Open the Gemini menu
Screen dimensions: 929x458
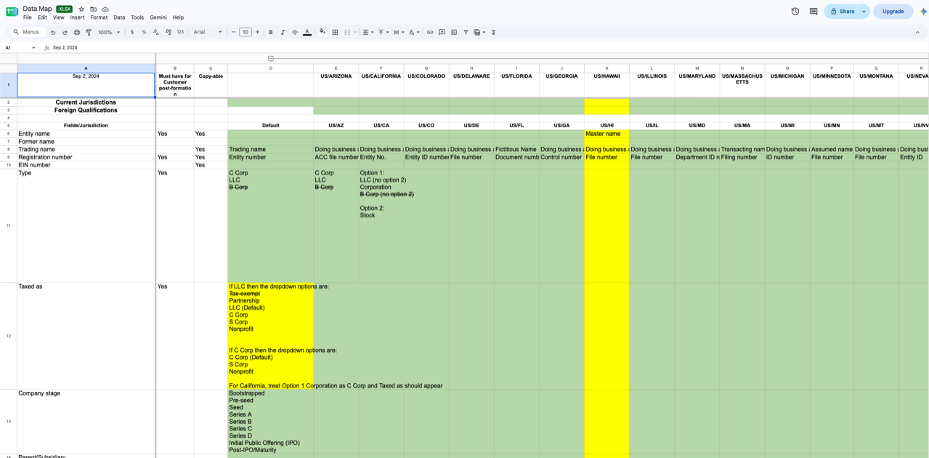158,17
